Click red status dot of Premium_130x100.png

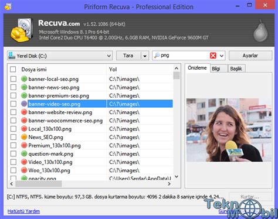click(x=24, y=145)
